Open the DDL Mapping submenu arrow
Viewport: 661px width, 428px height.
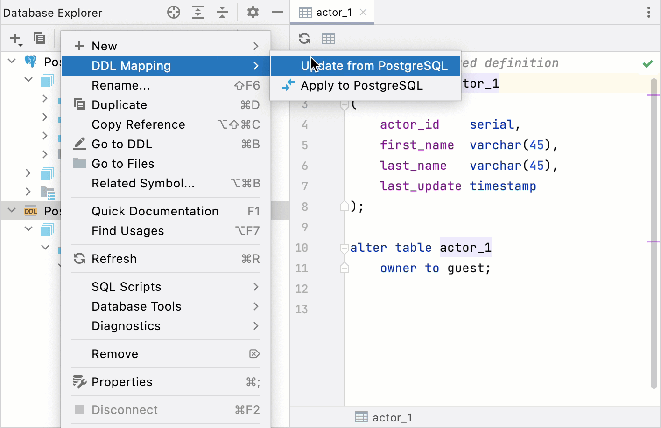(x=255, y=66)
